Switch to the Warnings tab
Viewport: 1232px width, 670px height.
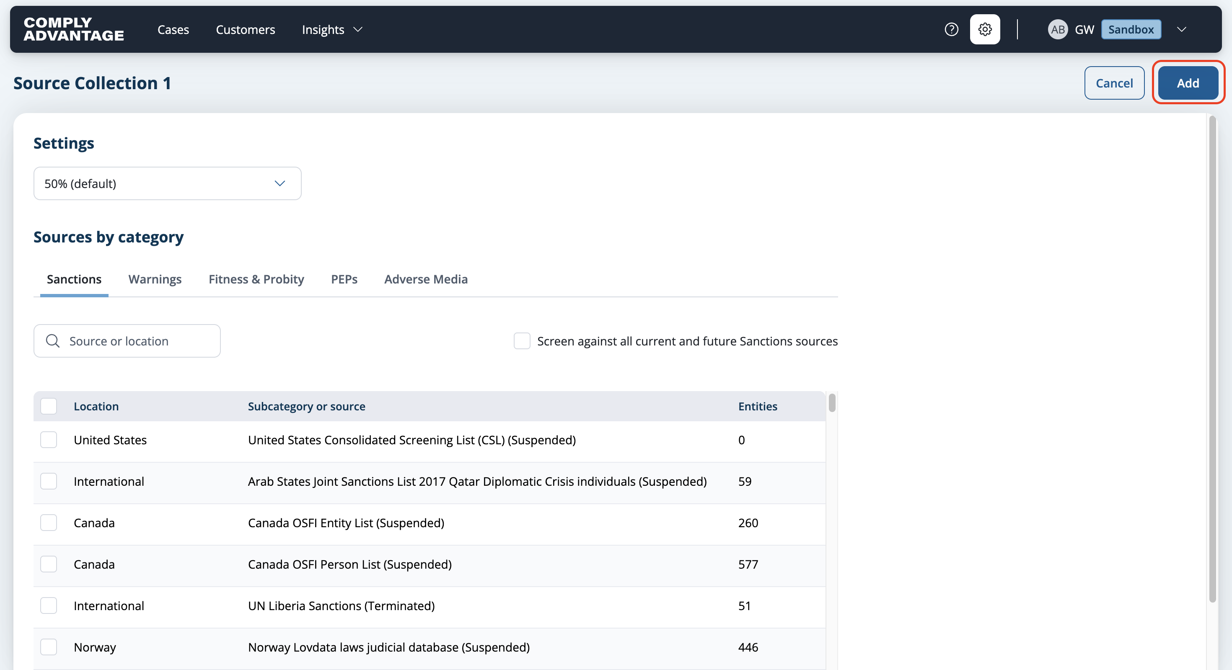pos(155,279)
